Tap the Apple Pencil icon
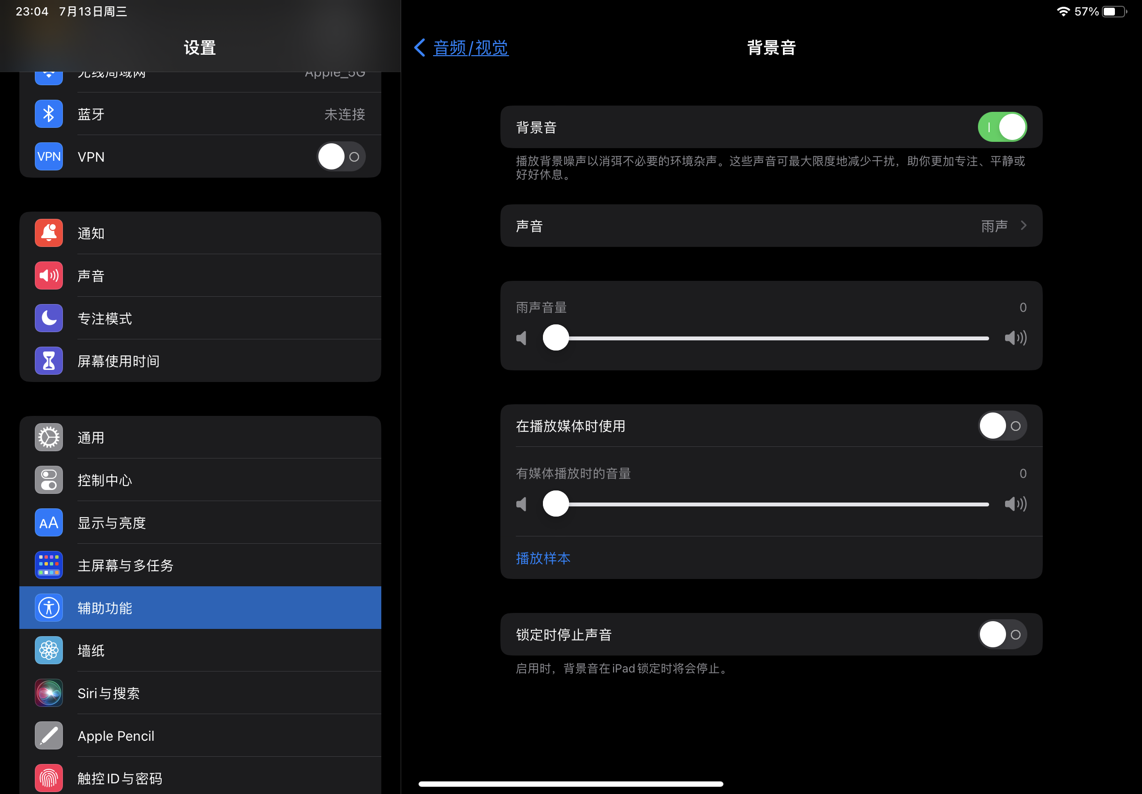 click(49, 735)
